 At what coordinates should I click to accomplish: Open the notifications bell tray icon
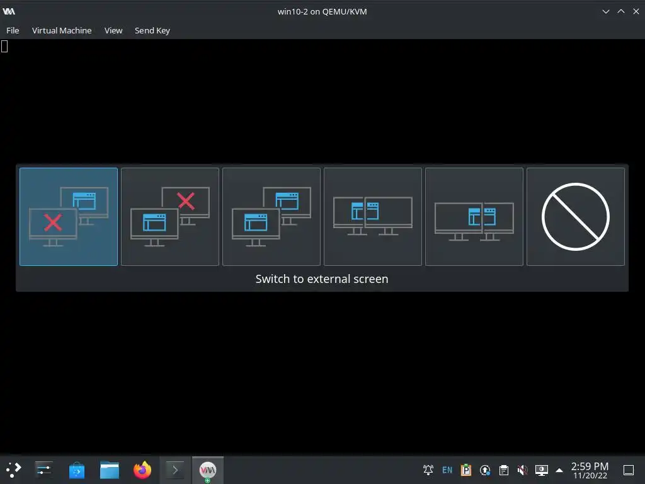click(x=428, y=470)
